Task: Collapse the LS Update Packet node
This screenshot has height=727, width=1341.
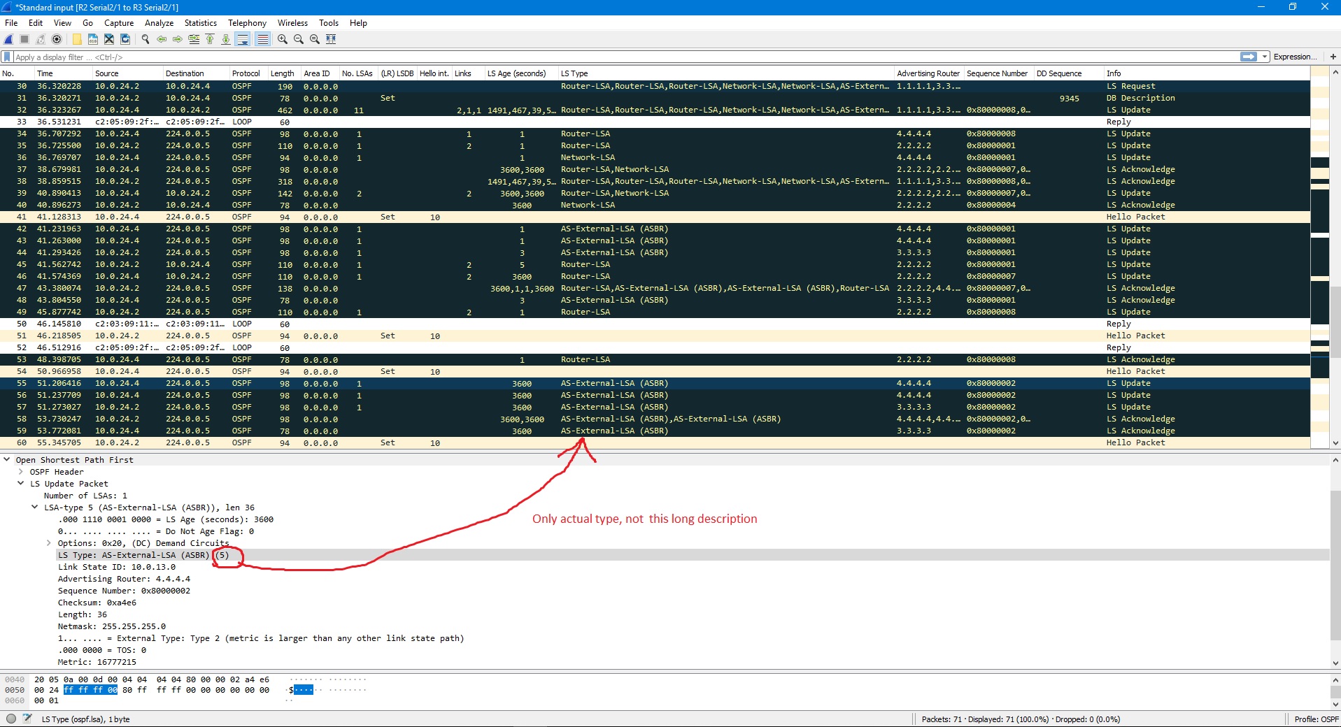Action: (21, 484)
